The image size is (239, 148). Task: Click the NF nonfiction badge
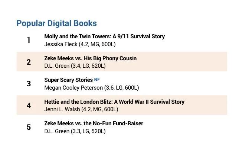click(x=97, y=80)
